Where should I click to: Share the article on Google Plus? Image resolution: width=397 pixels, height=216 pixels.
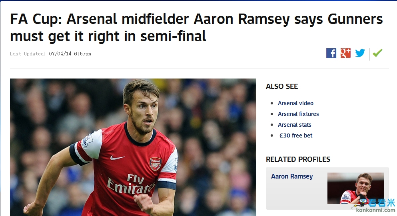coord(345,53)
